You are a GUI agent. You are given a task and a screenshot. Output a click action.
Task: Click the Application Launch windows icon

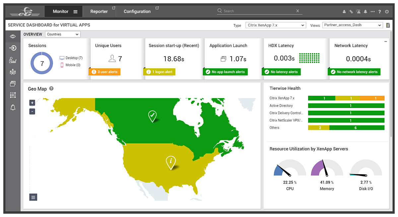point(224,59)
